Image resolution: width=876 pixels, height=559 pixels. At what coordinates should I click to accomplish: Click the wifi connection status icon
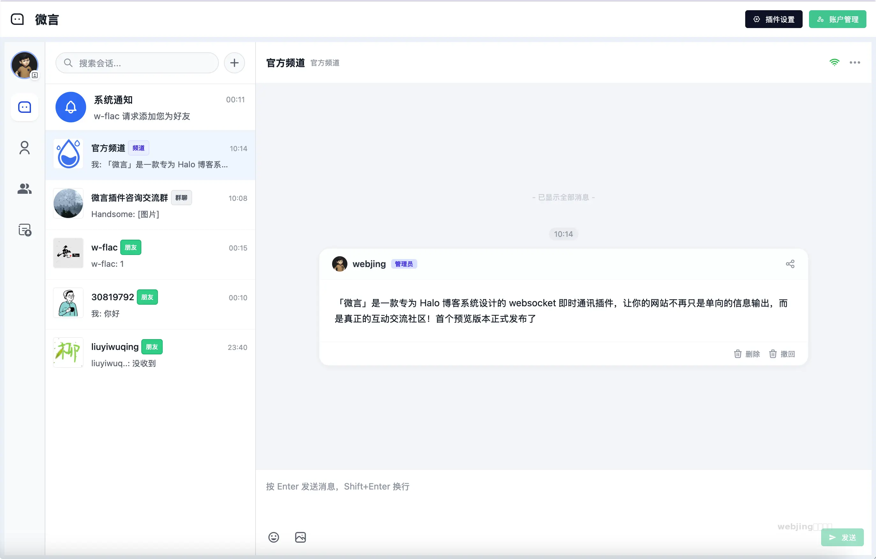pos(834,62)
